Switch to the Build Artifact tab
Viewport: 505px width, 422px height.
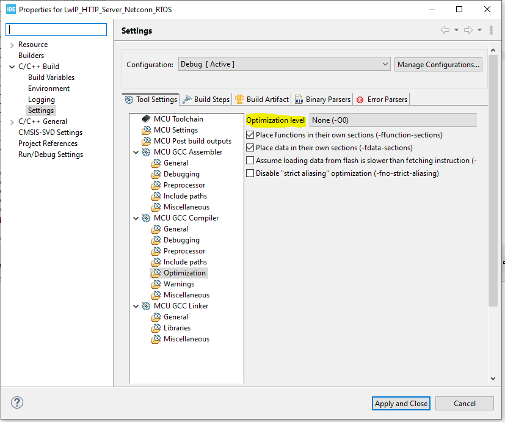(x=262, y=100)
